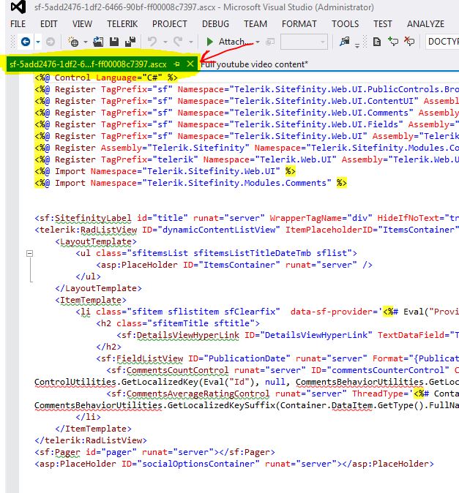Collapse the ul sfitemsList code block

point(29,253)
